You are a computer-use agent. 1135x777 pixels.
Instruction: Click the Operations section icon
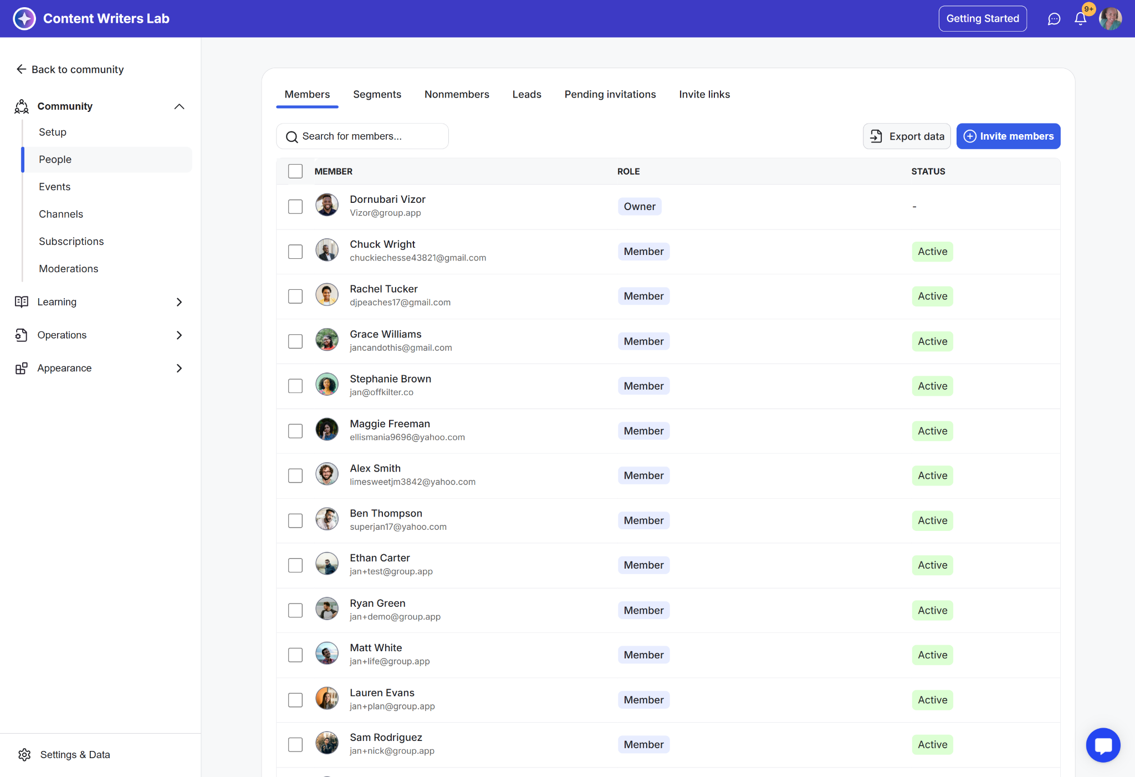[21, 335]
